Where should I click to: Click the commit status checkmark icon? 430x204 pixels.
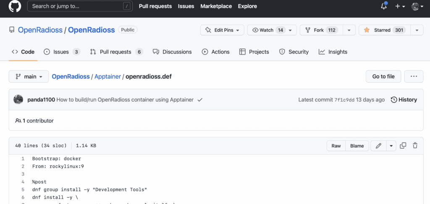[200, 100]
